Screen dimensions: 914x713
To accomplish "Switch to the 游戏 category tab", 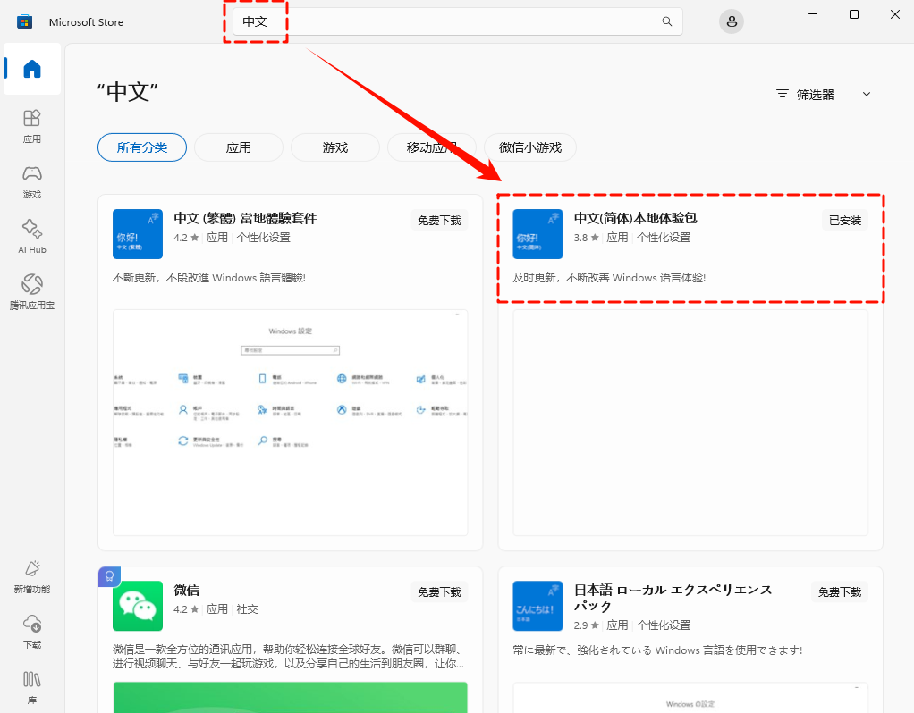I will click(x=334, y=148).
